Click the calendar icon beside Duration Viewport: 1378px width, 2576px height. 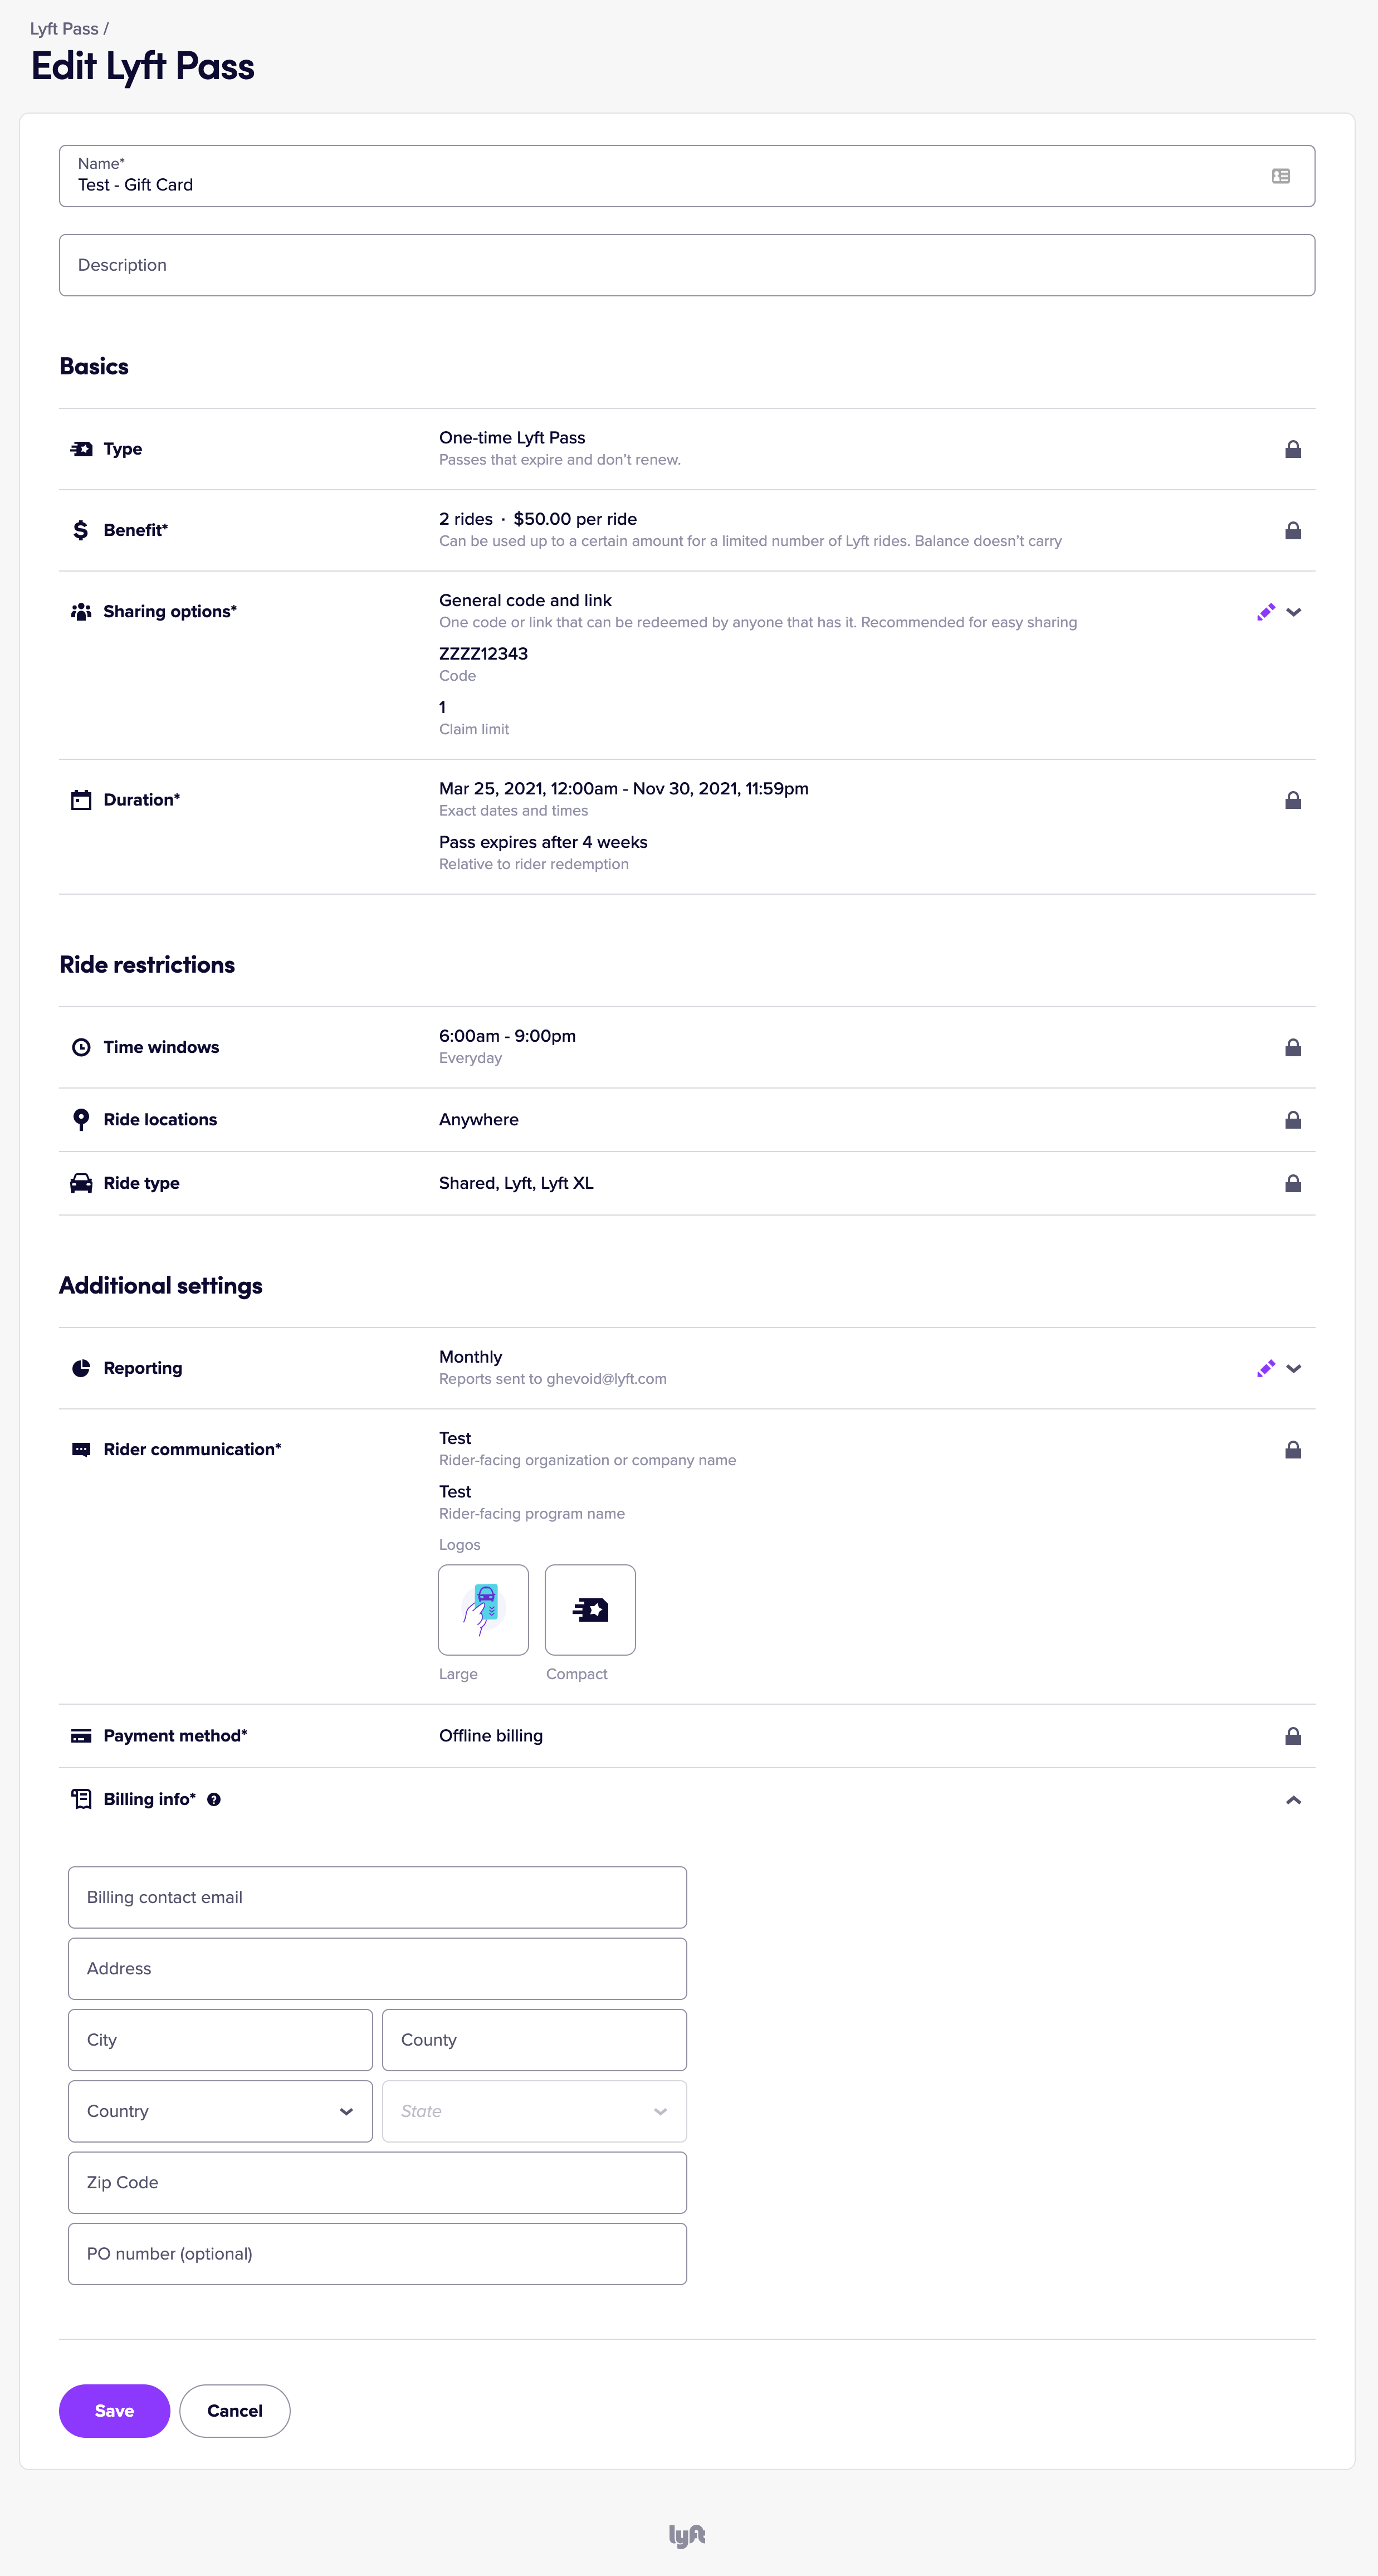81,800
